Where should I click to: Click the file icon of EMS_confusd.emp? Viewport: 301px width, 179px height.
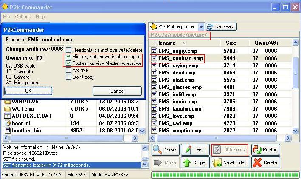click(154, 58)
